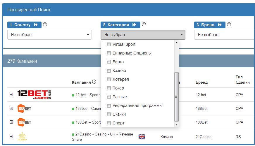Click the help icon next to Country
Image resolution: width=255 pixels, height=146 pixels.
[45, 24]
